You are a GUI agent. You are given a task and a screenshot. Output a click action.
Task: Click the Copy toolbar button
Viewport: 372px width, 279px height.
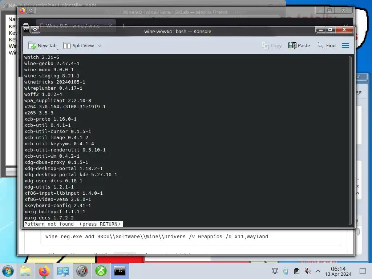[x=272, y=45]
